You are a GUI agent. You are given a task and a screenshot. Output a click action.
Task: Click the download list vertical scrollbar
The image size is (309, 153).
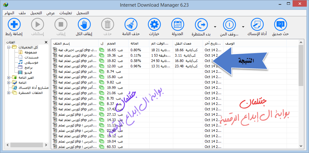(301, 95)
